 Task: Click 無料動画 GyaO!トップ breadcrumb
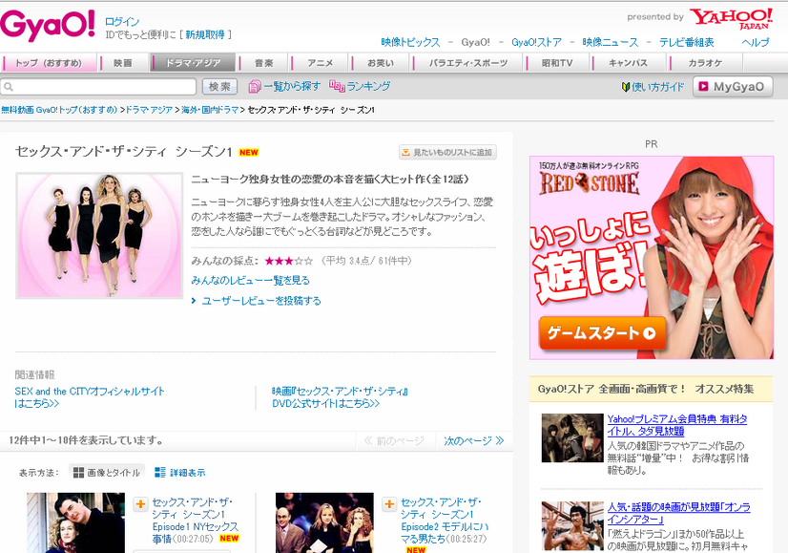pyautogui.click(x=59, y=110)
